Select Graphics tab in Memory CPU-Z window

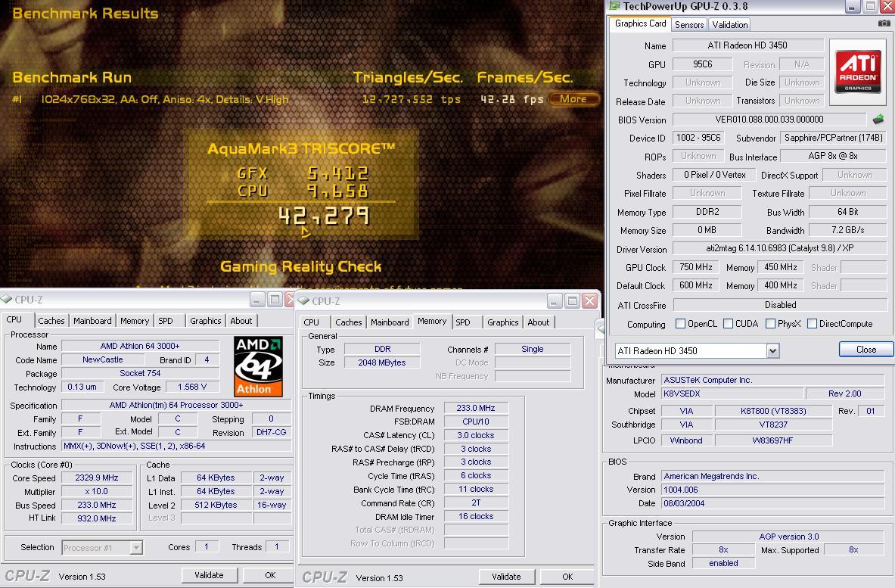(503, 322)
